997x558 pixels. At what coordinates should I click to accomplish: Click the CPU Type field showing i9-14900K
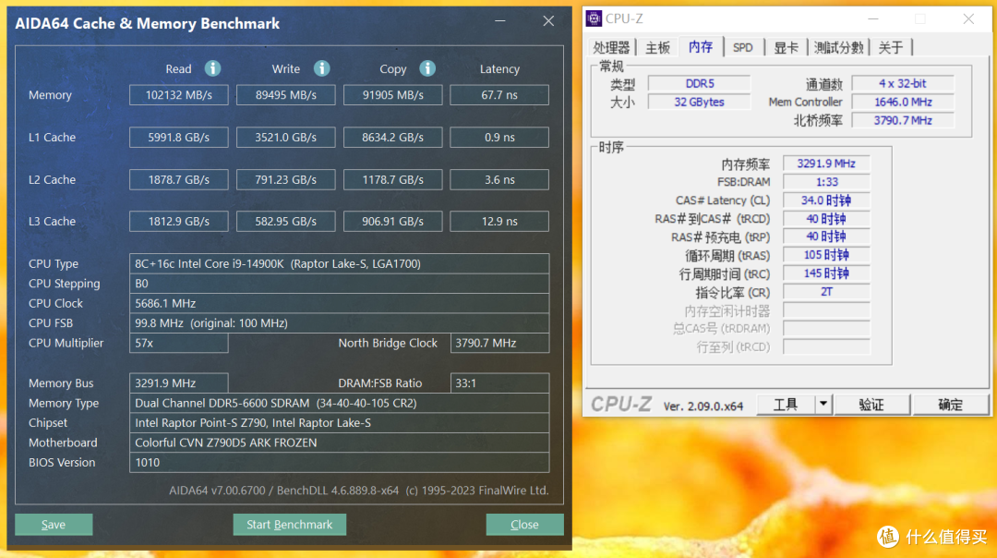[339, 263]
